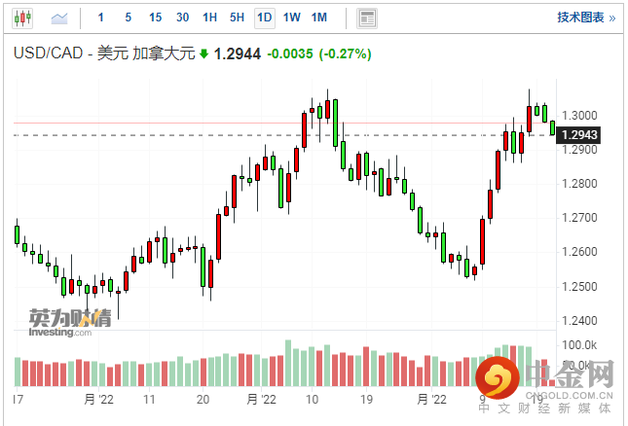Image resolution: width=628 pixels, height=426 pixels.
Task: Choose the 1W weekly timeframe
Action: pyautogui.click(x=292, y=18)
